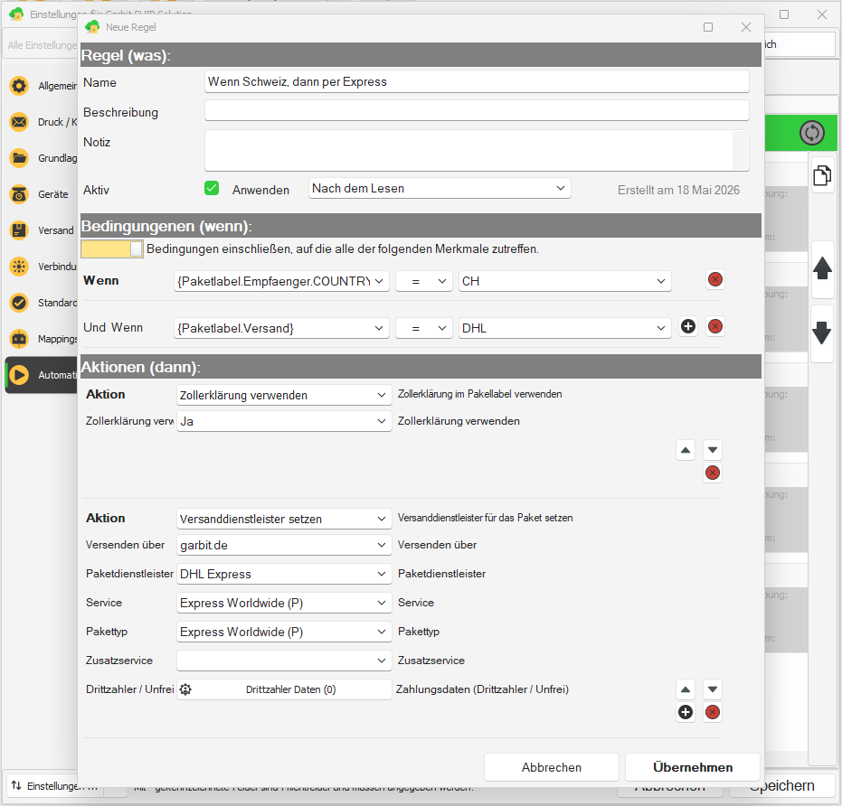Image resolution: width=842 pixels, height=806 pixels.
Task: Open Allgemein settings in sidebar
Action: pyautogui.click(x=42, y=86)
